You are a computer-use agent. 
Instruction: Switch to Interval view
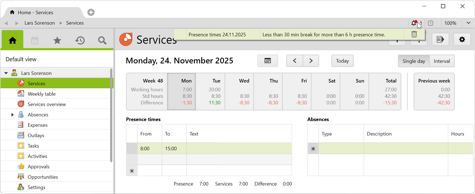442,61
